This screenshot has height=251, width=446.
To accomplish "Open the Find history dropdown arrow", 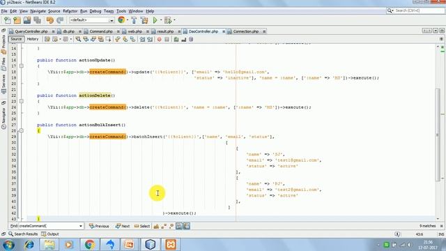I will pyautogui.click(x=81, y=226).
